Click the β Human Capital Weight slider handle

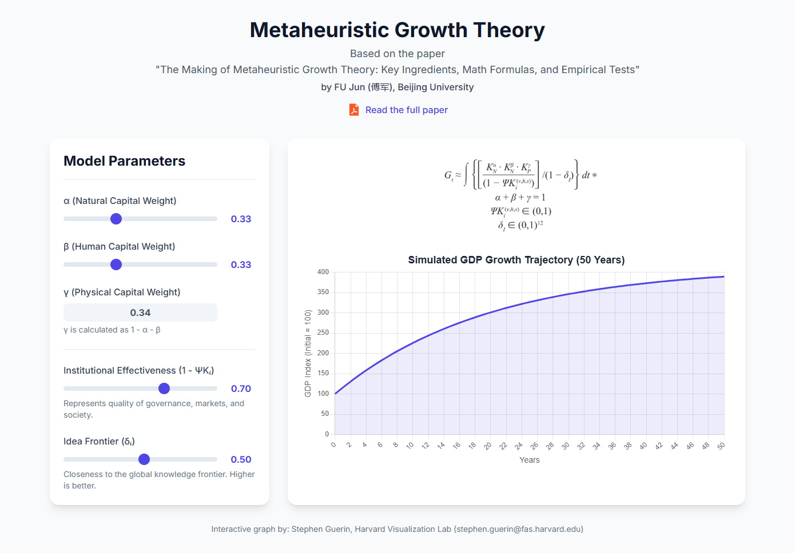(116, 265)
